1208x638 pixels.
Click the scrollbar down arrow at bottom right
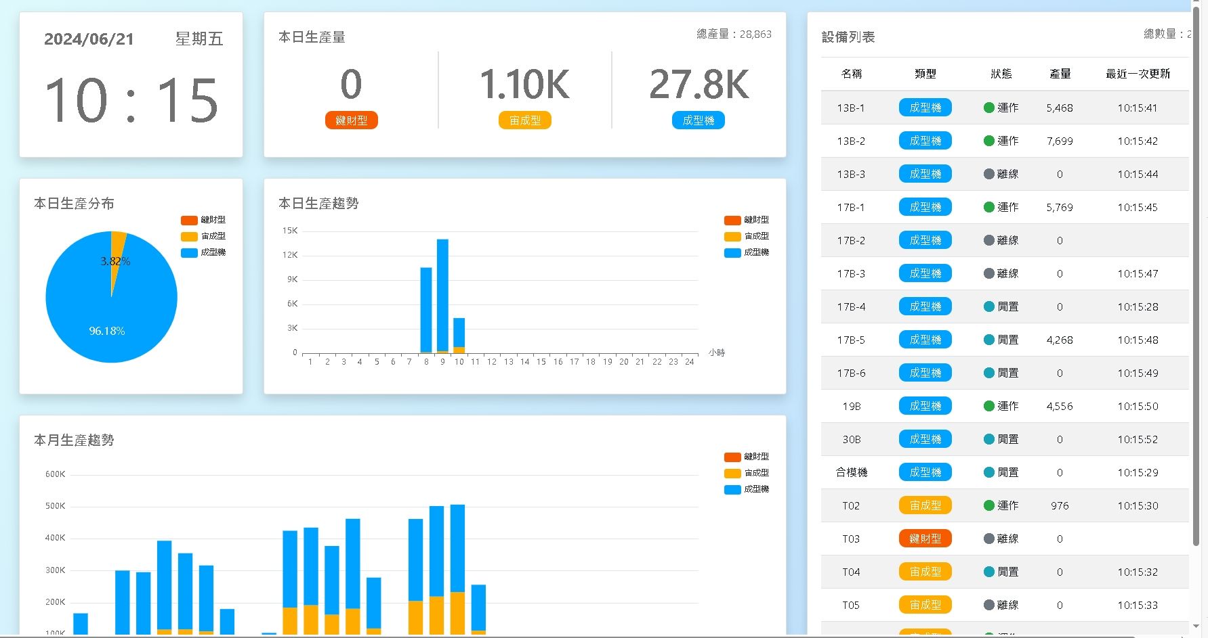(x=1196, y=626)
